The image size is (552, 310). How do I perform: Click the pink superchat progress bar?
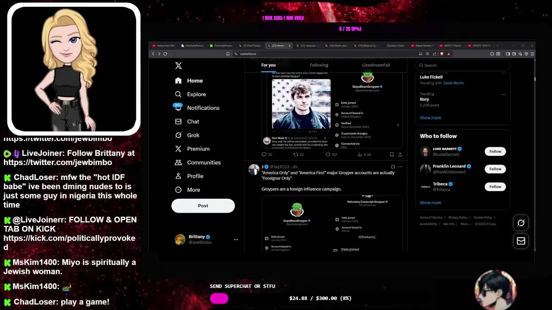[219, 298]
